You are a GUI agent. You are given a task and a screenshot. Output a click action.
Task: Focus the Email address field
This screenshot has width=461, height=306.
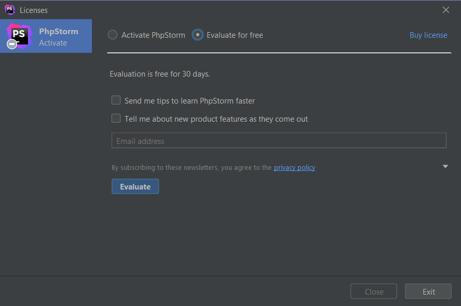point(279,140)
